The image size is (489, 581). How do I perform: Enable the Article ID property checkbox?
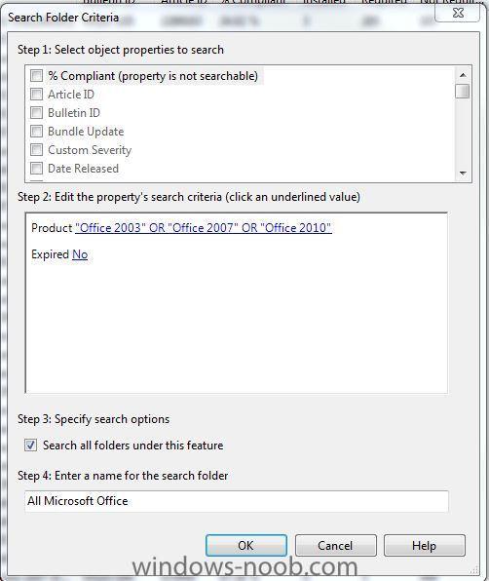36,95
